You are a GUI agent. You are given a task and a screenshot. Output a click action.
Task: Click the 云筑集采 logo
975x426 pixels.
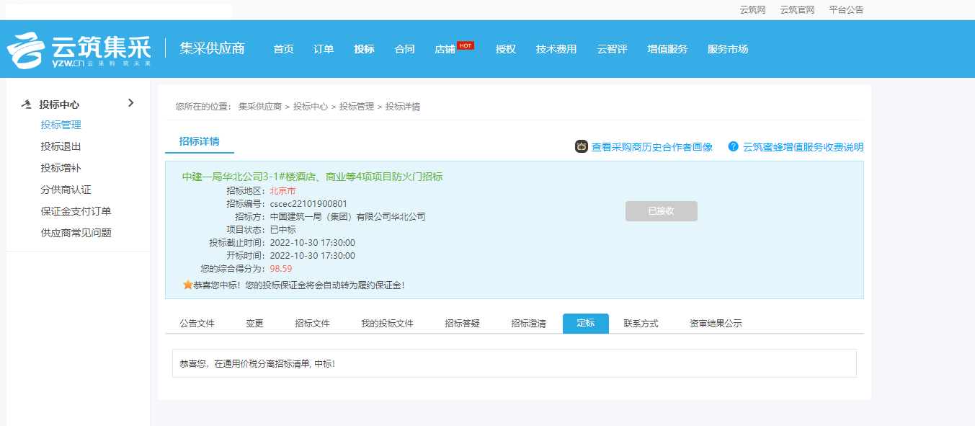79,50
